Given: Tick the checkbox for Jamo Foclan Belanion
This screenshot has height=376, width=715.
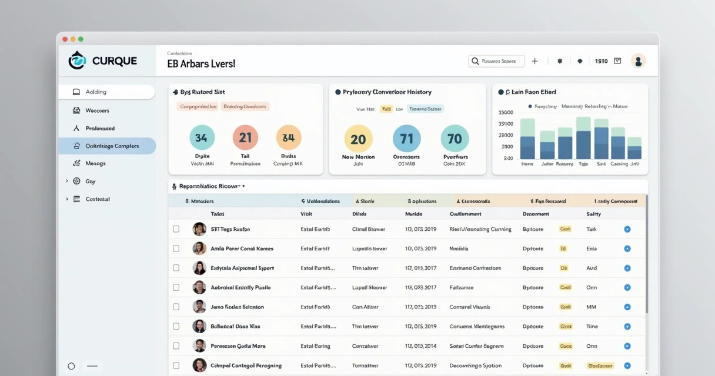Looking at the screenshot, I should 176,307.
